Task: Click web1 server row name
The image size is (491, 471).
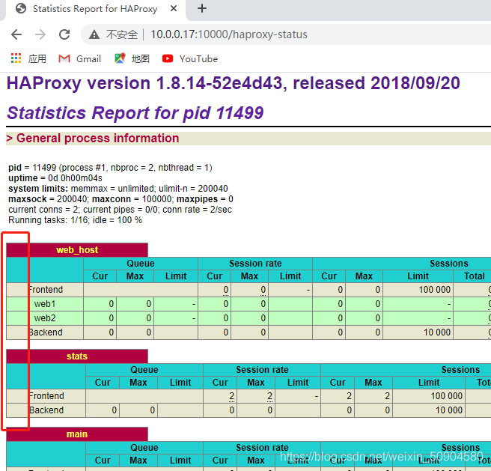Action: 44,304
